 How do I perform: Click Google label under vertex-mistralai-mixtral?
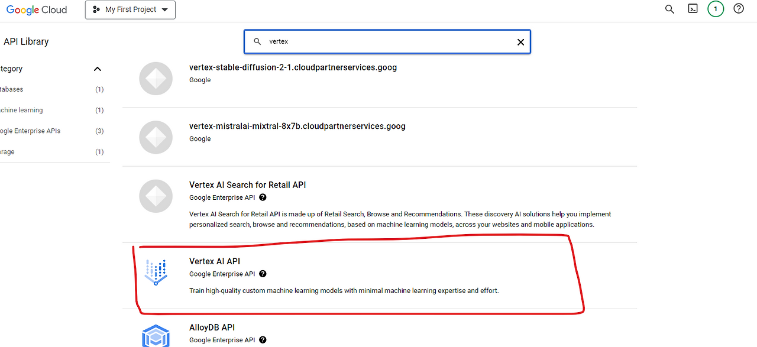200,139
